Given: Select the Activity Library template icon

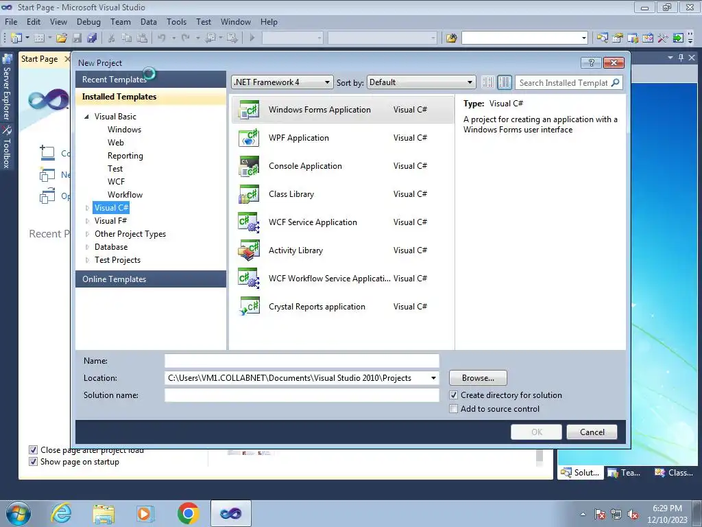Looking at the screenshot, I should (249, 250).
